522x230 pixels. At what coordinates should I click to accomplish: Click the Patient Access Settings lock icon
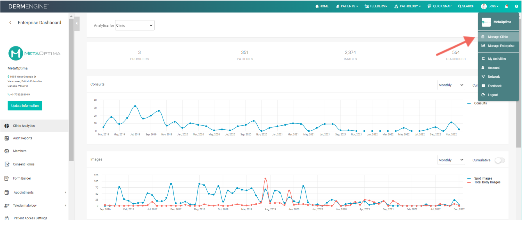coord(7,218)
